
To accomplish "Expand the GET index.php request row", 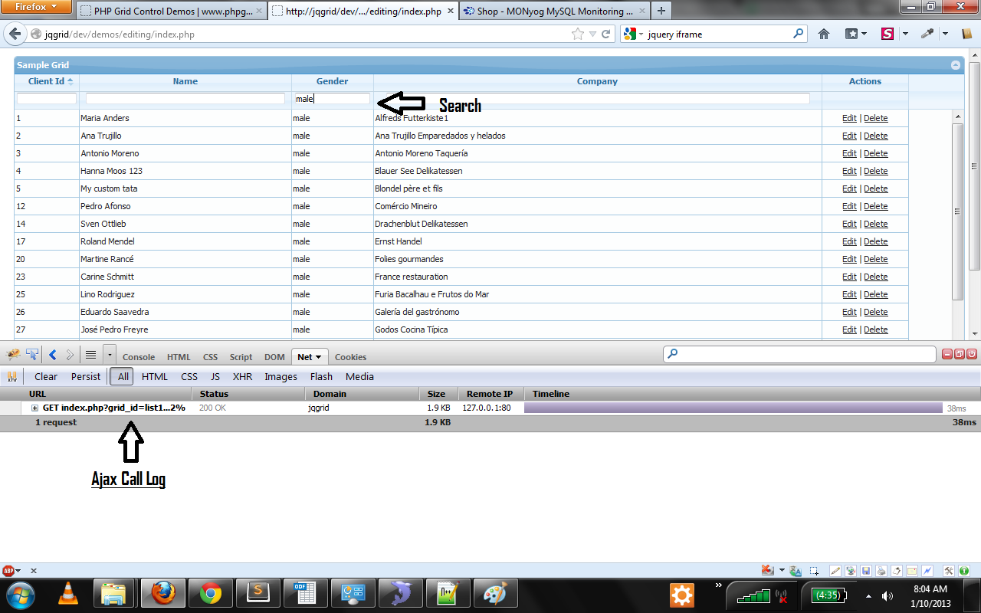I will (x=34, y=408).
